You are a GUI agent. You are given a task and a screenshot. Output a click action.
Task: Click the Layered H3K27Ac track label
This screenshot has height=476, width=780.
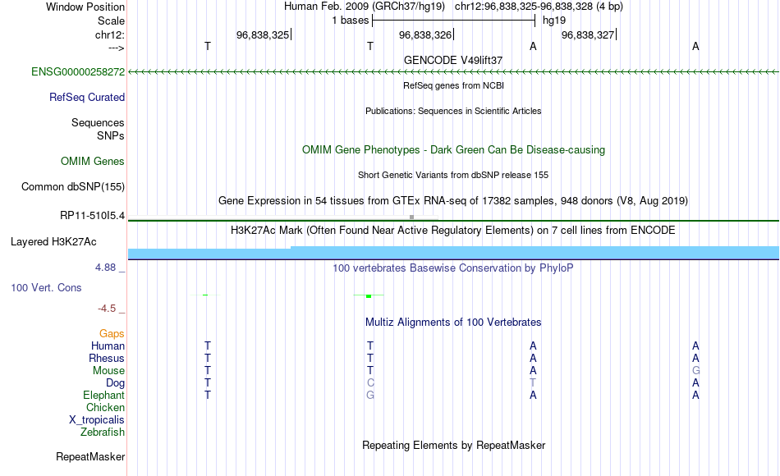[53, 242]
